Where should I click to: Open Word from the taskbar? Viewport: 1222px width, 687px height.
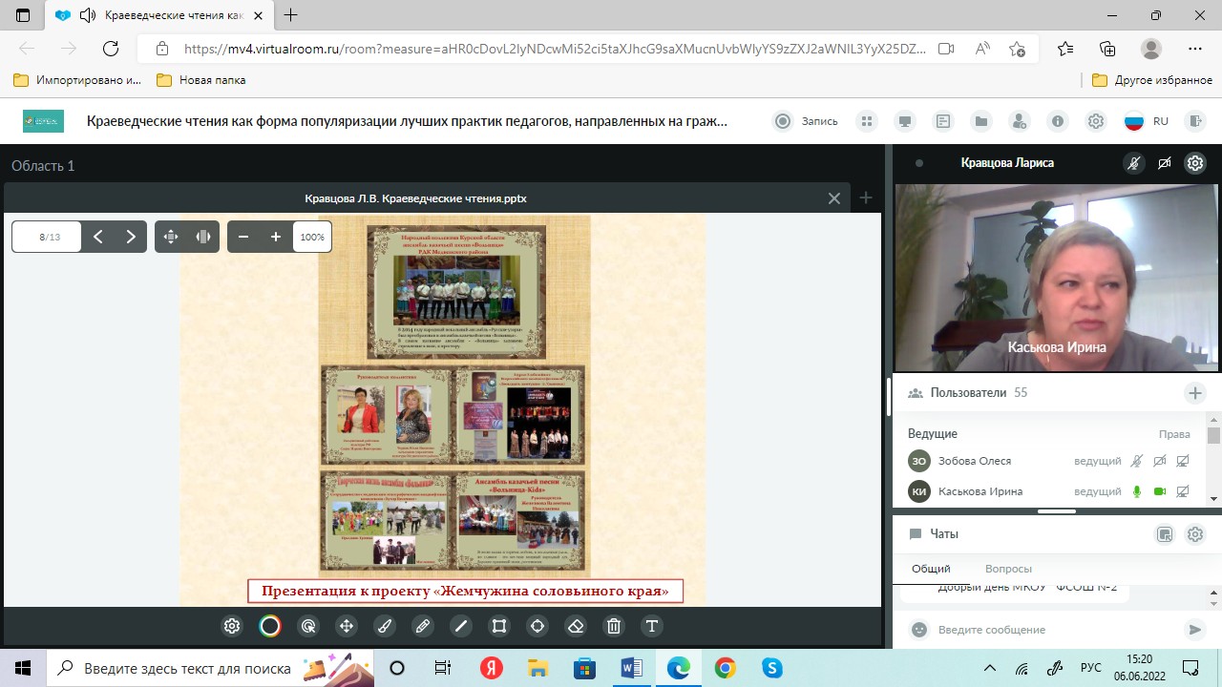[632, 668]
